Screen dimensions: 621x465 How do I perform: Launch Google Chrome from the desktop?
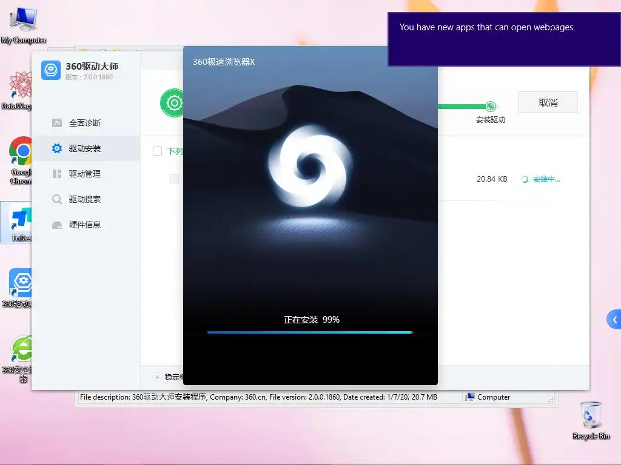[x=20, y=160]
